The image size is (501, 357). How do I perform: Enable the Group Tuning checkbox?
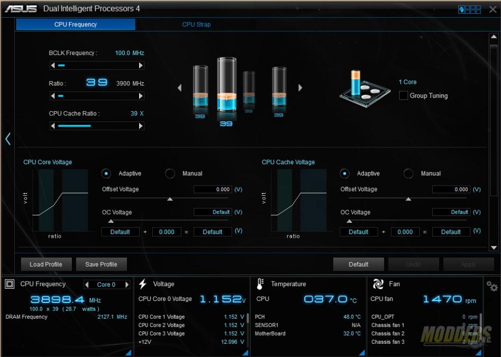pos(403,95)
